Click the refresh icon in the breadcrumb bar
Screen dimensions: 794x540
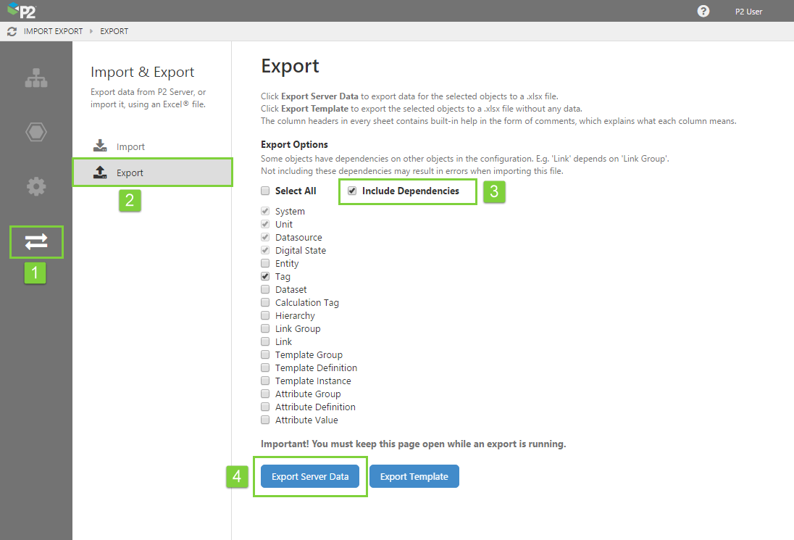pyautogui.click(x=10, y=31)
